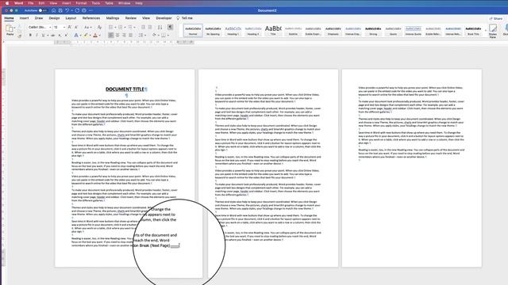Toggle show paragraph marks
The width and height of the screenshot is (508, 285).
pos(170,27)
